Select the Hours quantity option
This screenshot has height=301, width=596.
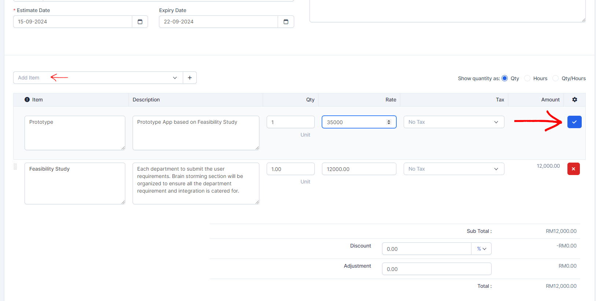click(x=527, y=78)
